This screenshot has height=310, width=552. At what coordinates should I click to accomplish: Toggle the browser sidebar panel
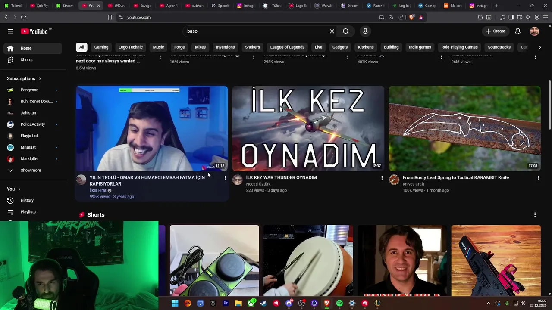pyautogui.click(x=511, y=17)
